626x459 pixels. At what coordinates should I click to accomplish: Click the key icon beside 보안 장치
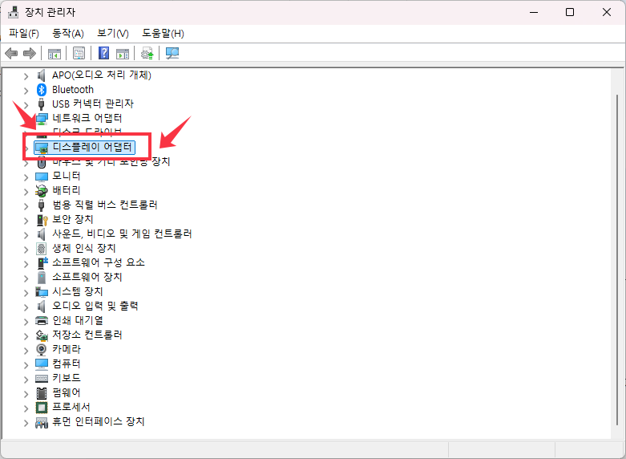(42, 220)
